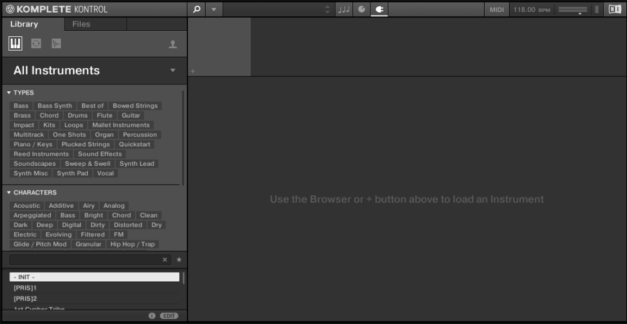
Task: Select the [PRIS]2 preset
Action: 95,298
